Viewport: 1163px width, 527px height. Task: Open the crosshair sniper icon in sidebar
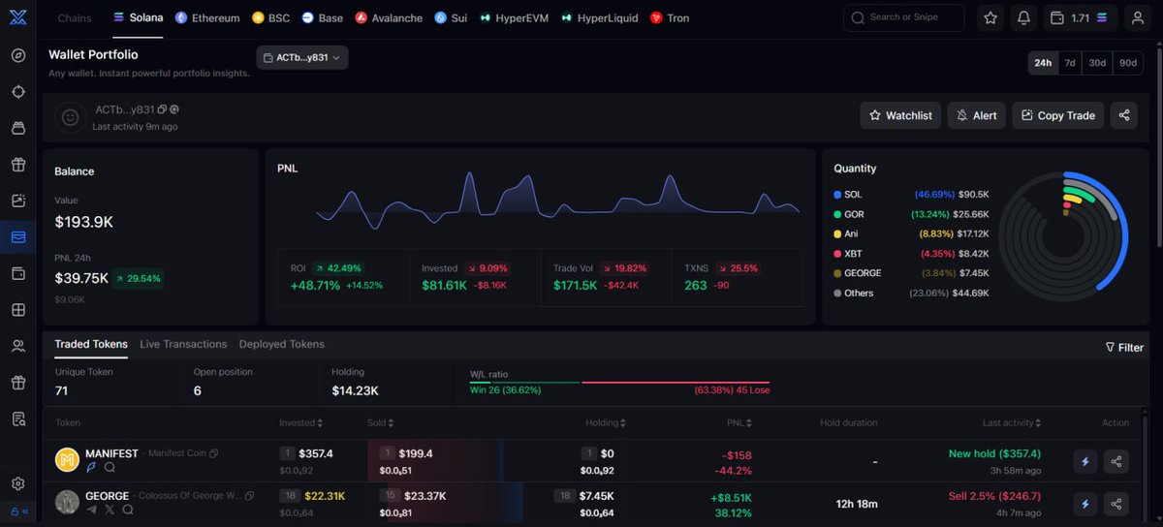tap(18, 91)
